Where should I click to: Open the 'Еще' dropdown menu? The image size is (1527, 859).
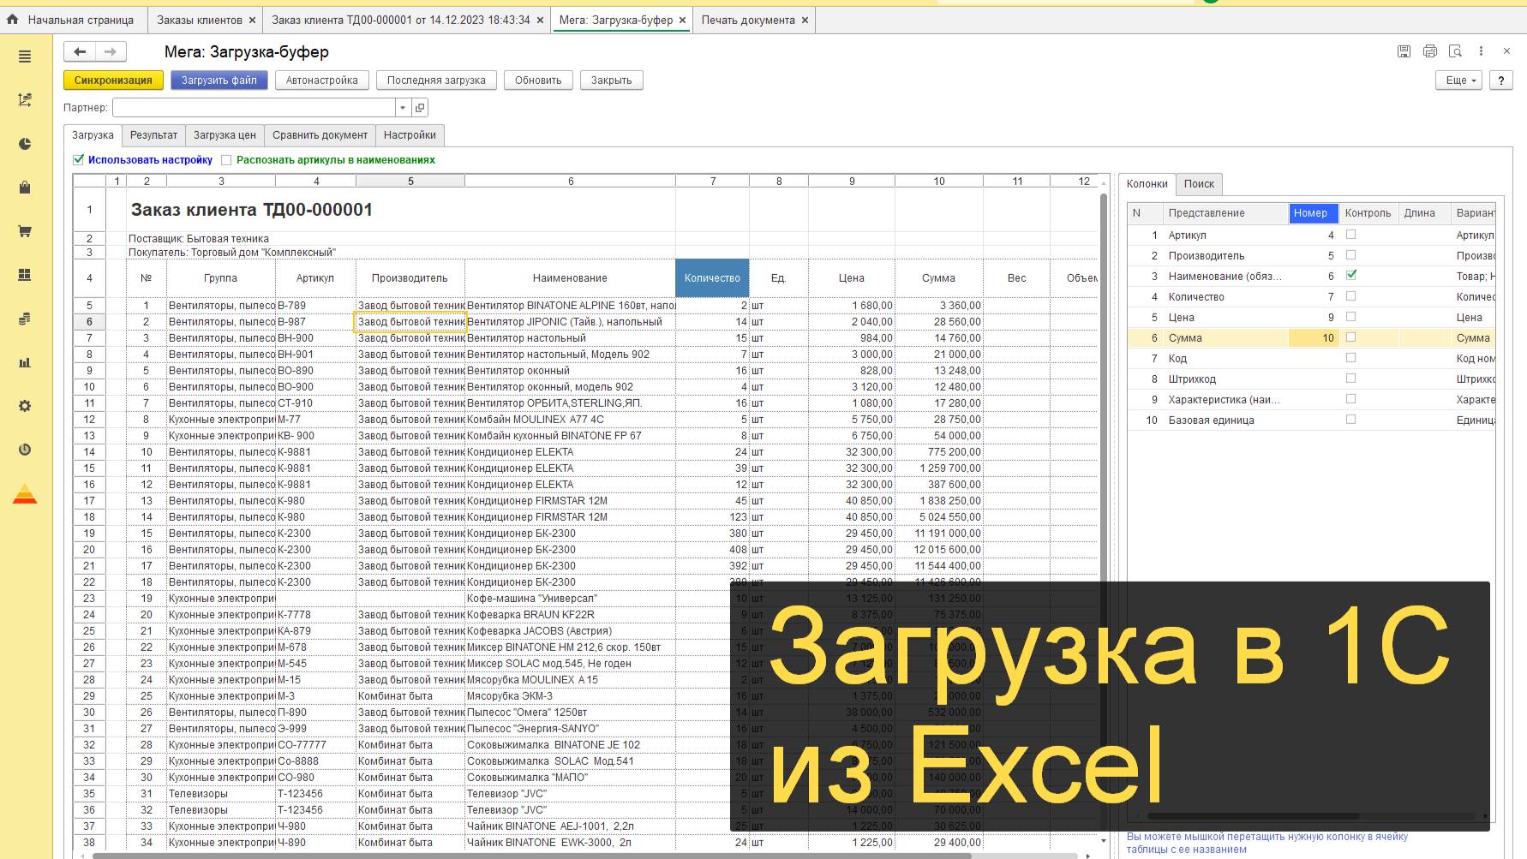pyautogui.click(x=1458, y=80)
